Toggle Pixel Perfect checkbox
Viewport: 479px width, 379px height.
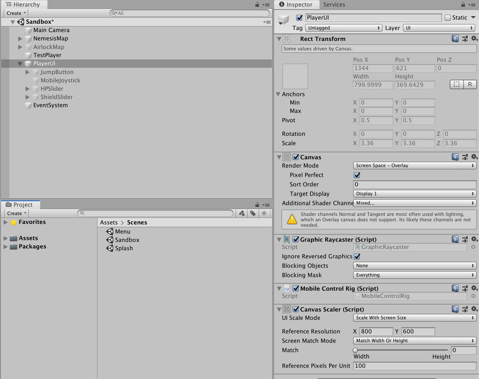coord(357,175)
